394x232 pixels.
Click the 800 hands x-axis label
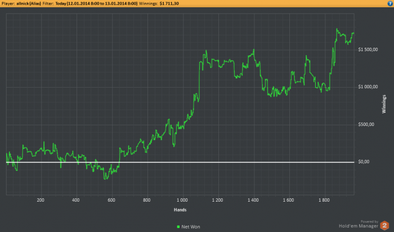coord(147,200)
